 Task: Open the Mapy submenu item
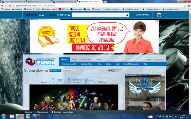point(146,64)
